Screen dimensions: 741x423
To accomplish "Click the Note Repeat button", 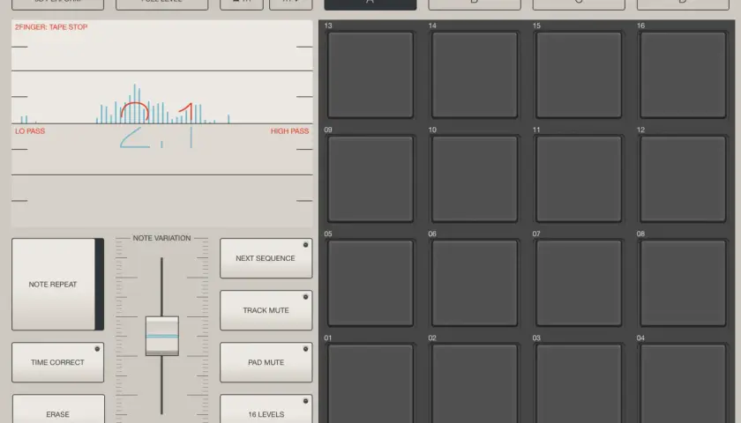I will 53,284.
